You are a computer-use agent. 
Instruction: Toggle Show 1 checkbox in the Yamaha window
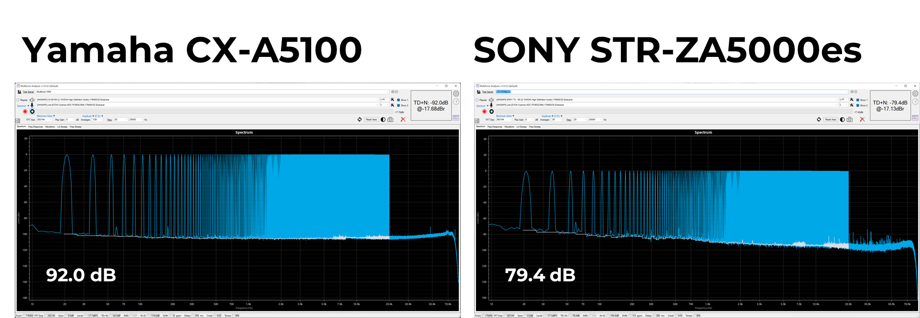pyautogui.click(x=399, y=100)
